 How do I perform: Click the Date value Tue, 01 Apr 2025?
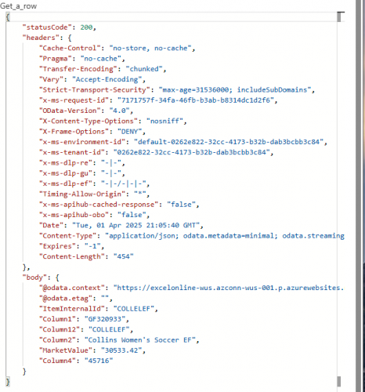tap(136, 225)
